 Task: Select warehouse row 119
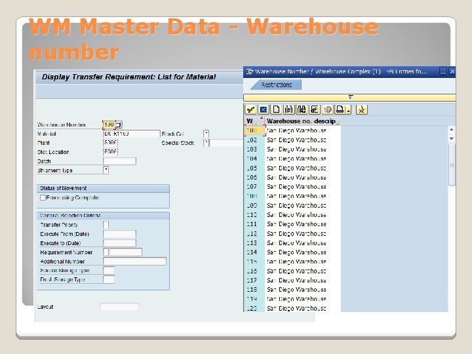(292, 299)
